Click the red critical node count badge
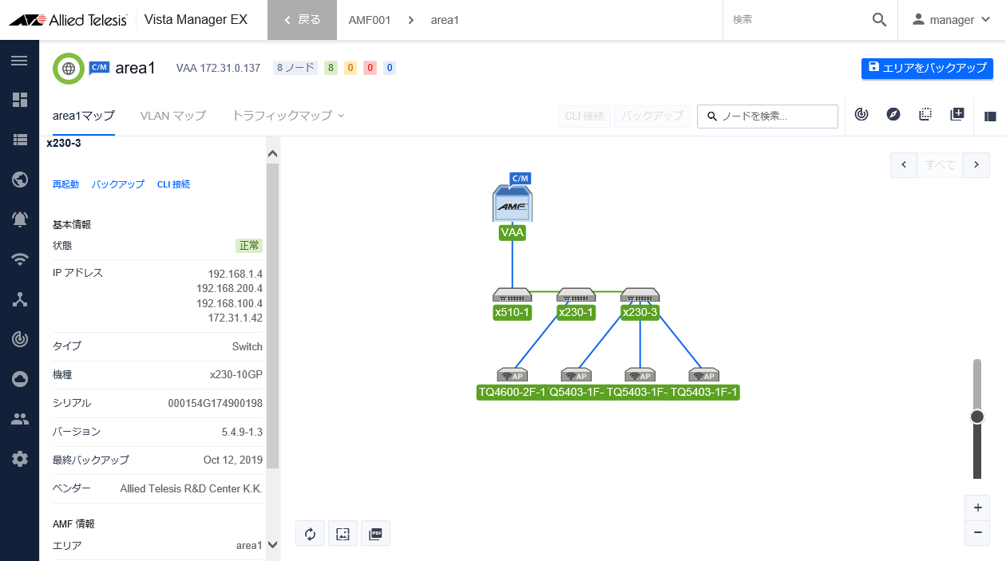The width and height of the screenshot is (1006, 561). 370,68
